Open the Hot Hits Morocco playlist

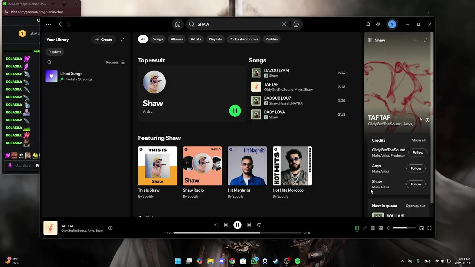292,172
